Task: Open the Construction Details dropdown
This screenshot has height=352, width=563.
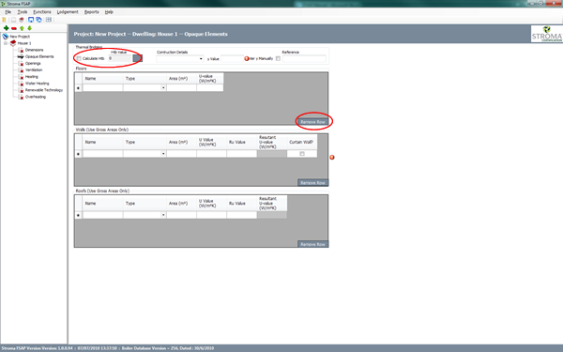Action: pyautogui.click(x=180, y=58)
